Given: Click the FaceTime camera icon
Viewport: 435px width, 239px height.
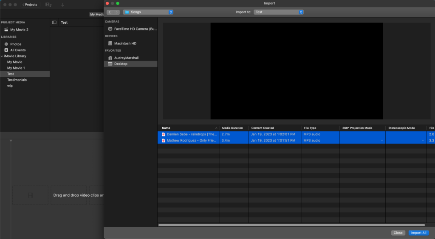Looking at the screenshot, I should click(110, 29).
